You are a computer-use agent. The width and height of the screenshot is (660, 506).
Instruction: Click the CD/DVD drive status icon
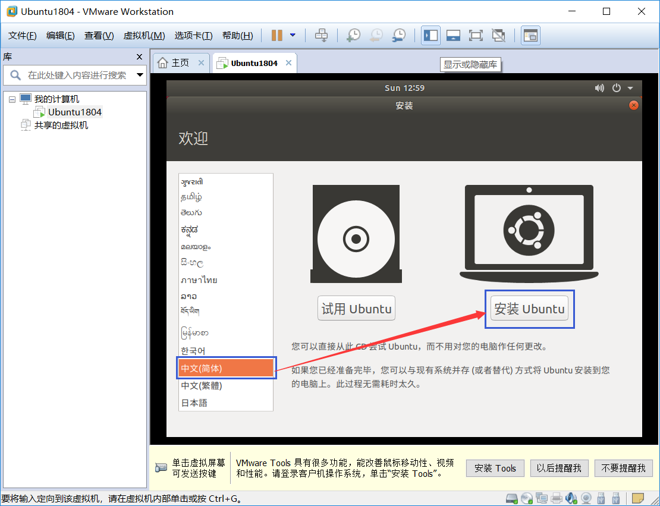pos(527,499)
